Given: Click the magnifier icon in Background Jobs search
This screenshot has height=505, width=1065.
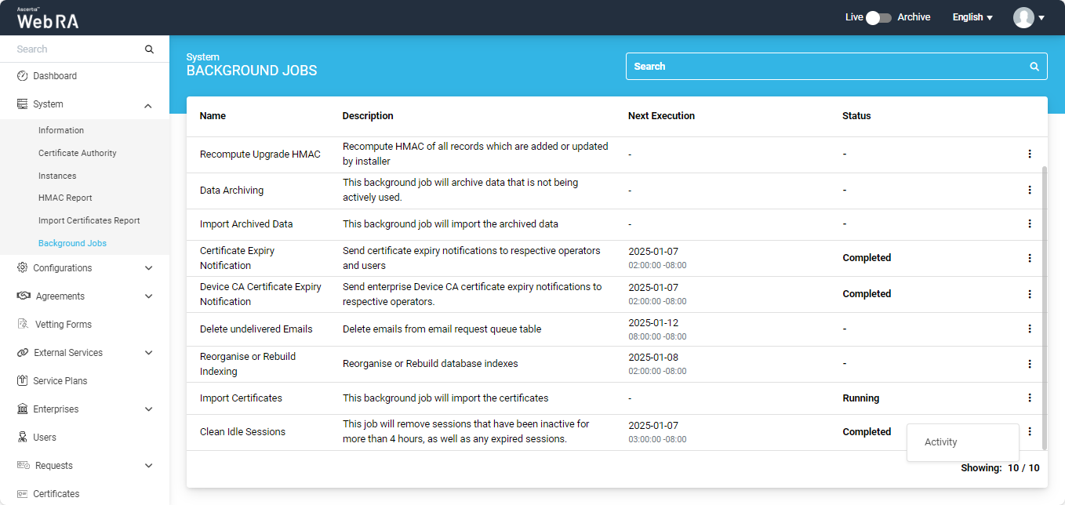Looking at the screenshot, I should [x=1034, y=67].
